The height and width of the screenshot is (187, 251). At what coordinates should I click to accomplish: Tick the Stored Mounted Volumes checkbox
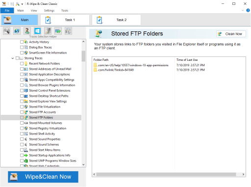click(x=22, y=123)
